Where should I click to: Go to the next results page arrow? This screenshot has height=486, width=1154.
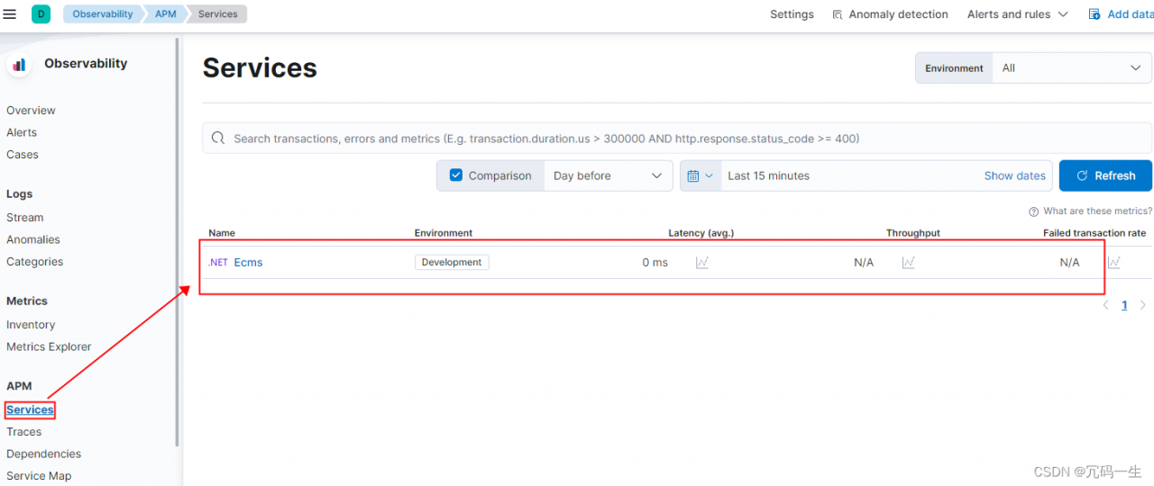point(1142,305)
